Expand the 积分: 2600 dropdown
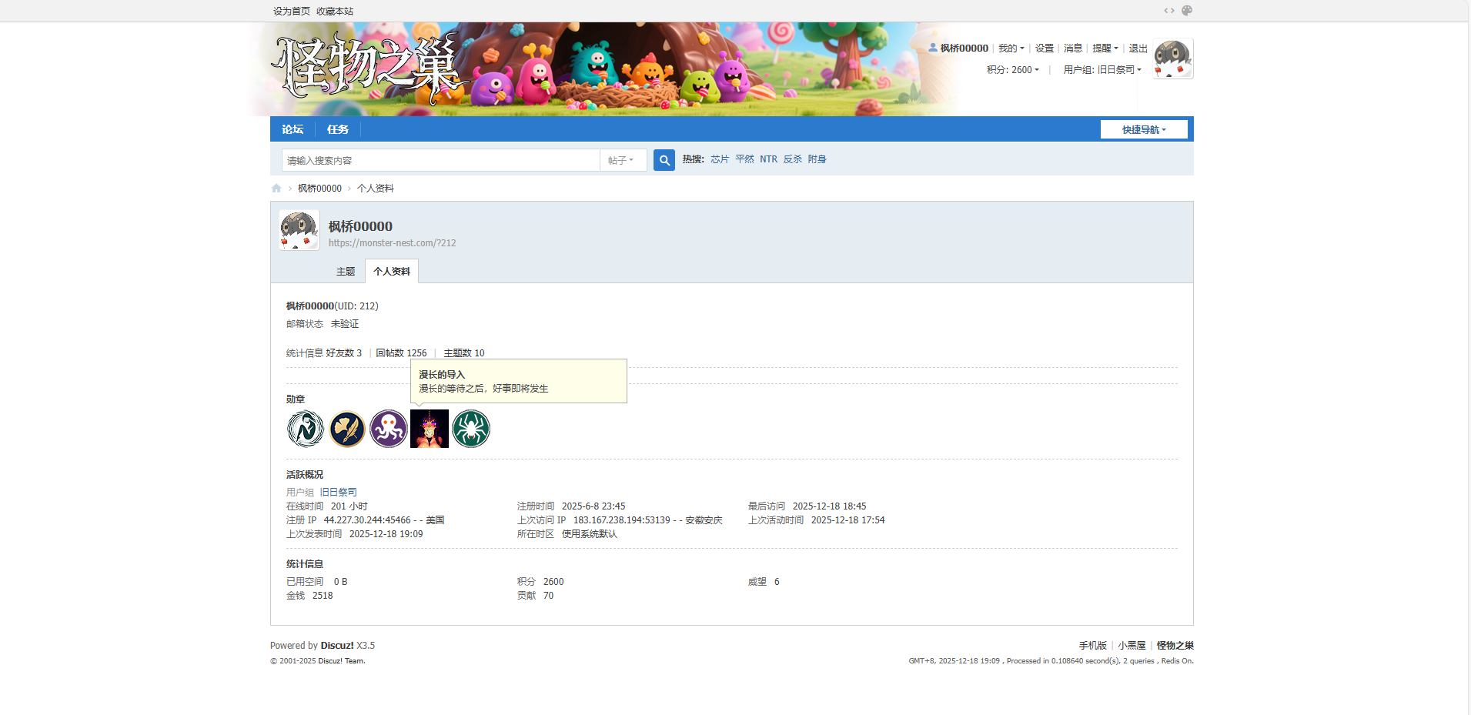Image resolution: width=1471 pixels, height=715 pixels. (x=1013, y=70)
